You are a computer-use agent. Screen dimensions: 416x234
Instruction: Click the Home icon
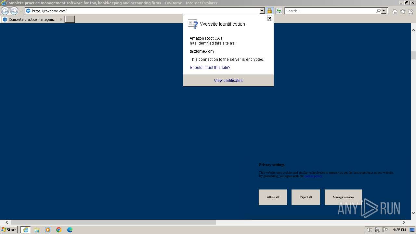395,11
